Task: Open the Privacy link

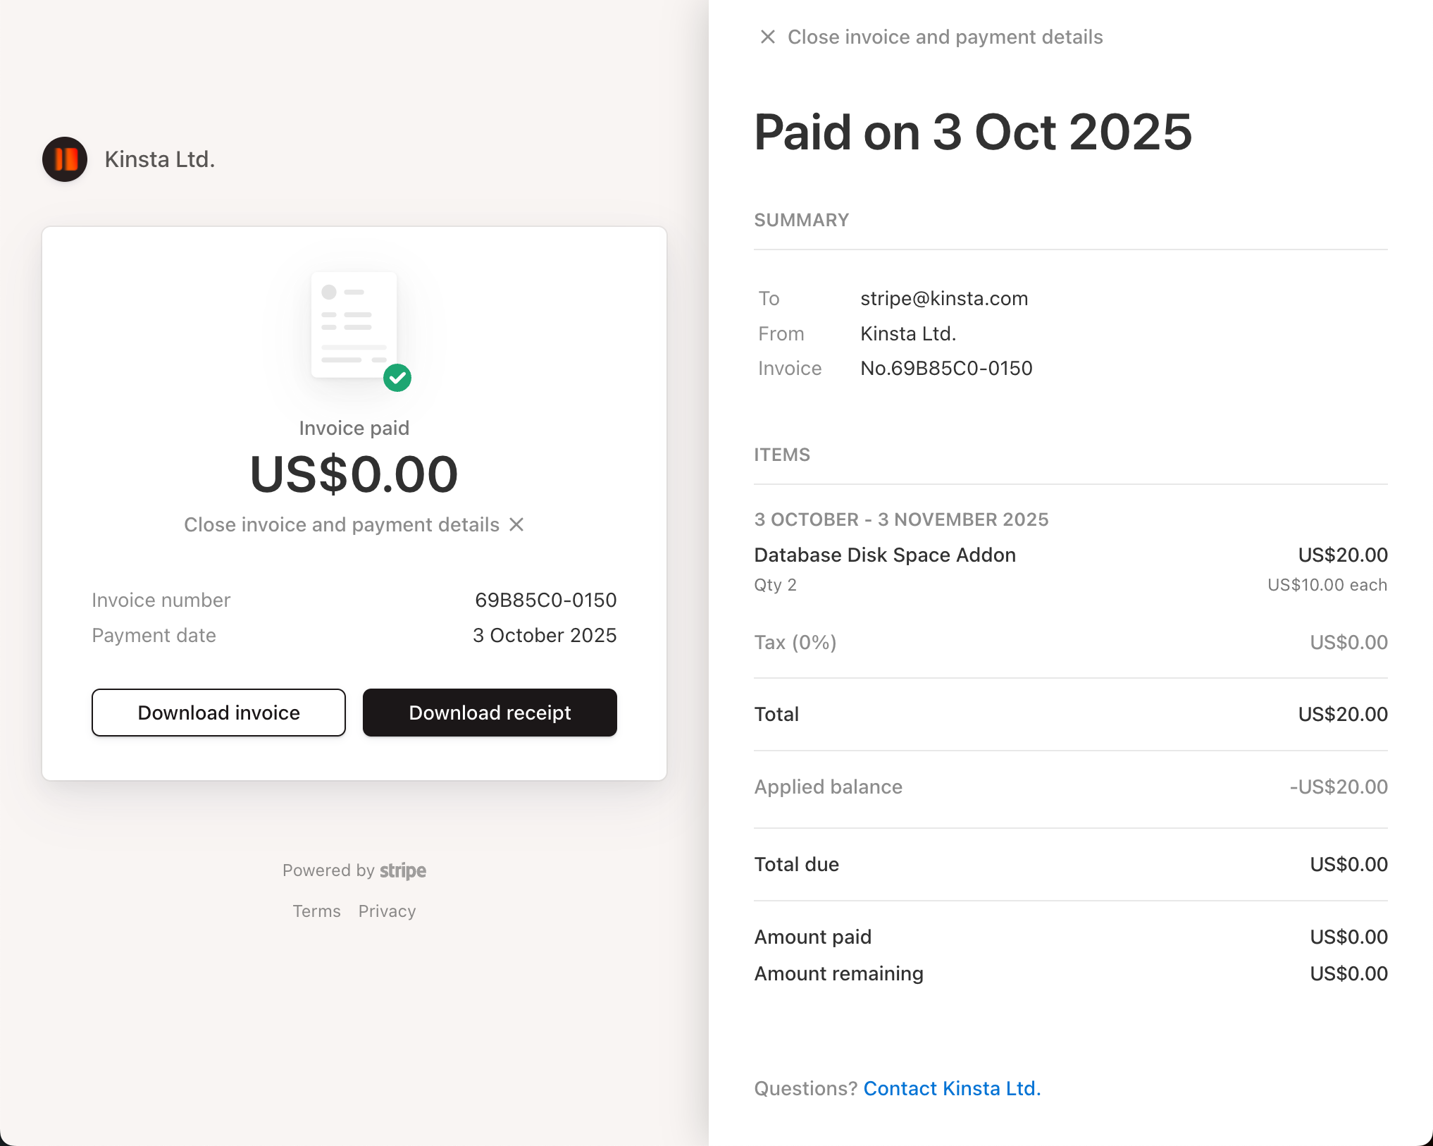Action: (387, 911)
